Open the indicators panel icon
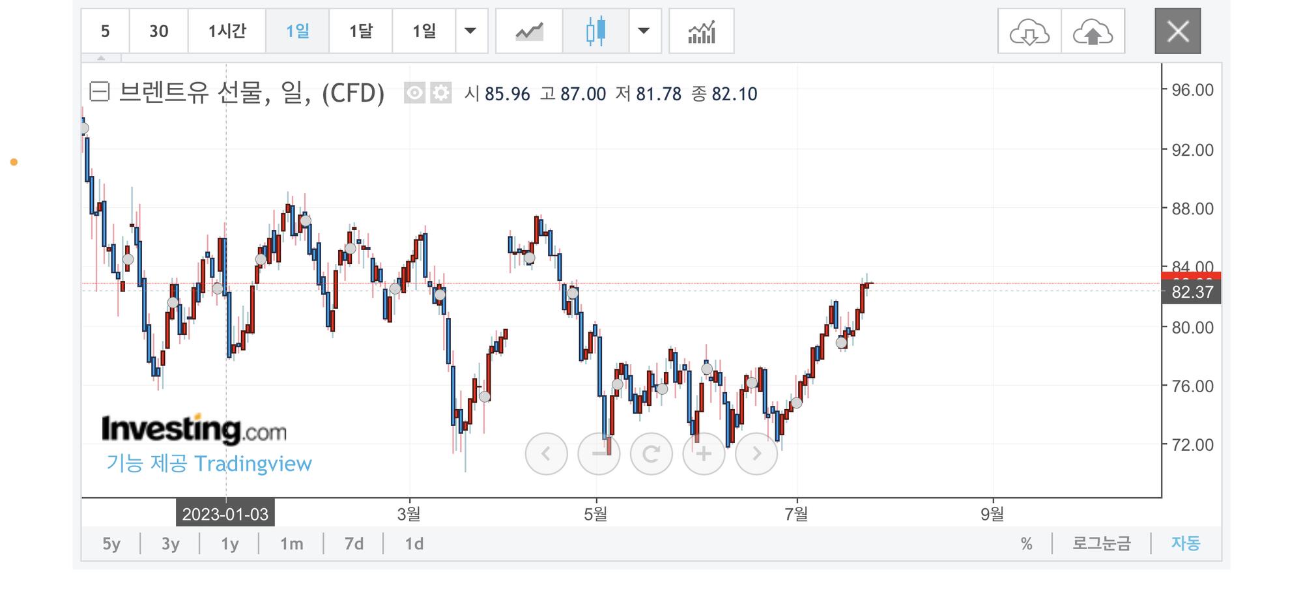1303x602 pixels. pyautogui.click(x=701, y=31)
